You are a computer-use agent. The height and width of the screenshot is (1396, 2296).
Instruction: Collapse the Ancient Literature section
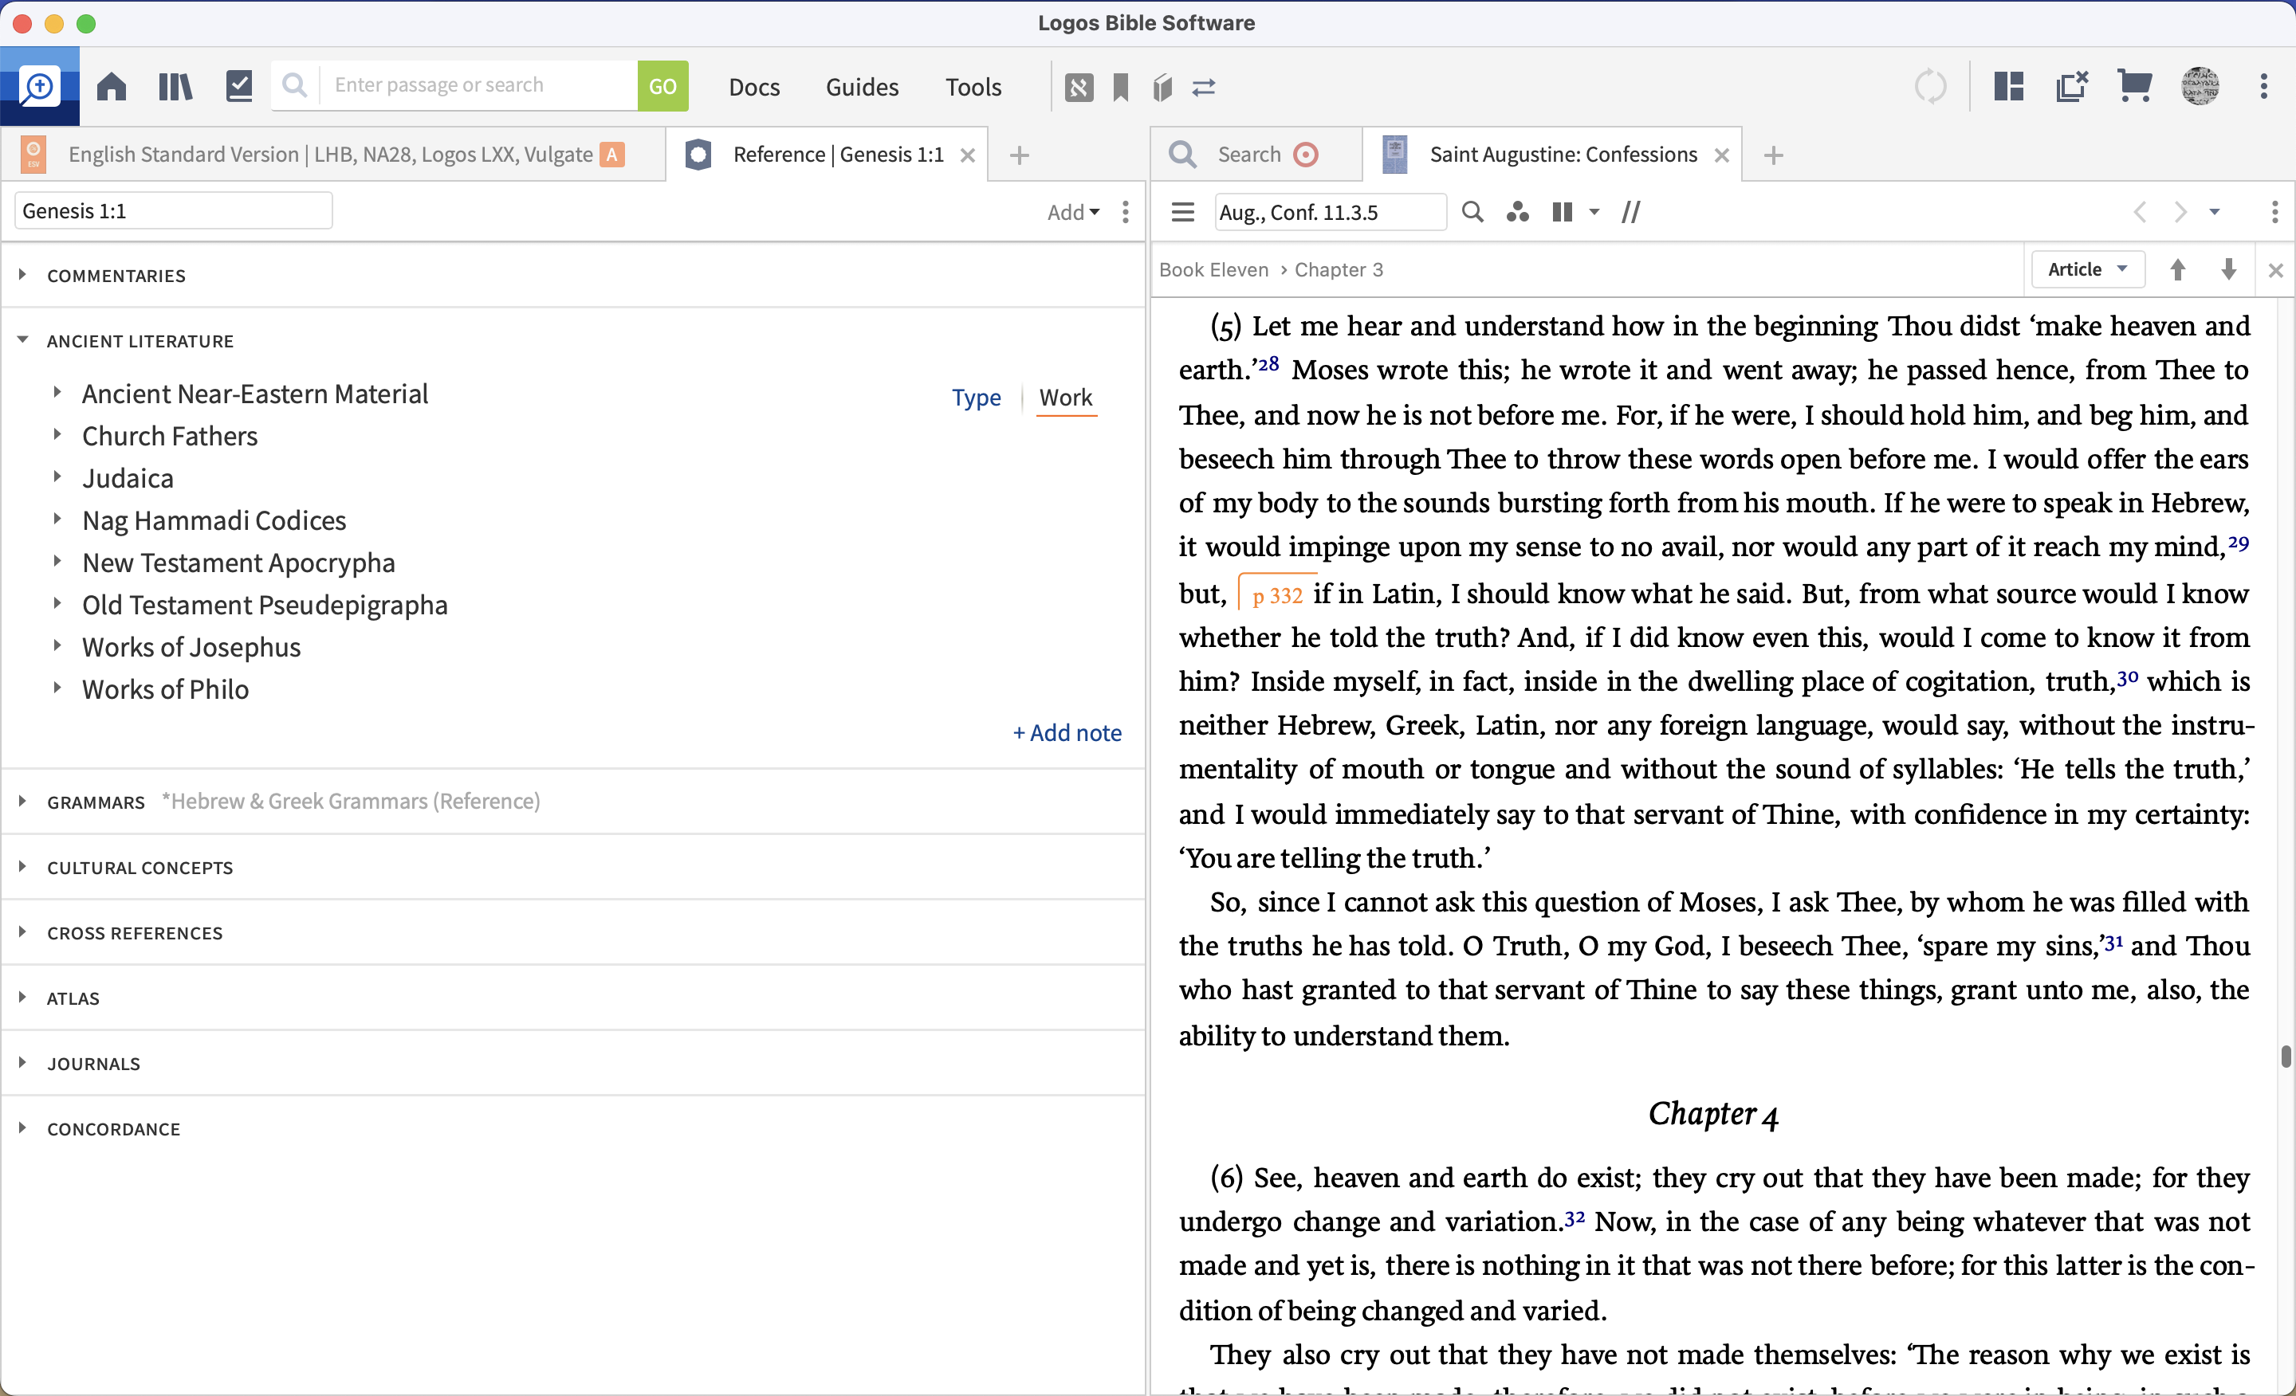[22, 341]
